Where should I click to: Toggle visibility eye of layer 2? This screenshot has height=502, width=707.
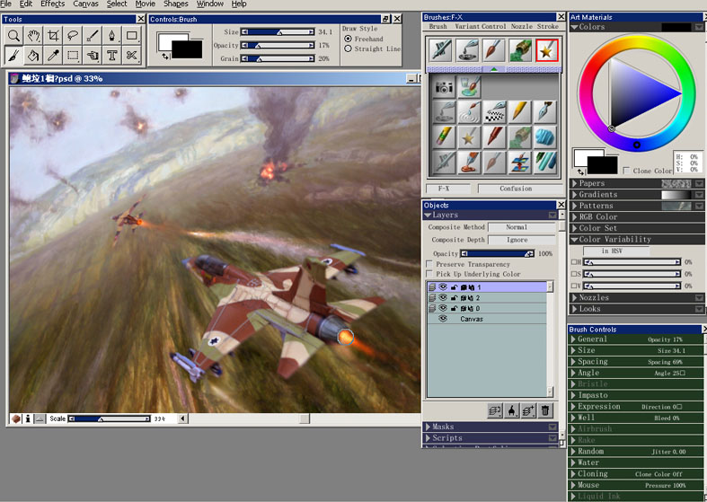click(443, 298)
